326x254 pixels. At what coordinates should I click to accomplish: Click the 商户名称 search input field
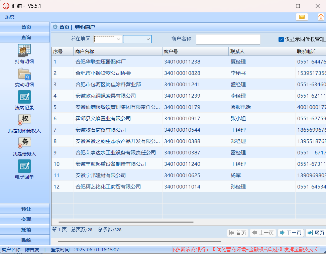click(x=228, y=39)
